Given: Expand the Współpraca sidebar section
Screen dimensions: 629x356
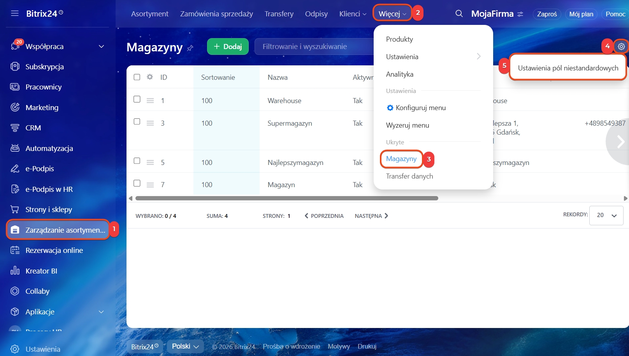Looking at the screenshot, I should pyautogui.click(x=101, y=47).
